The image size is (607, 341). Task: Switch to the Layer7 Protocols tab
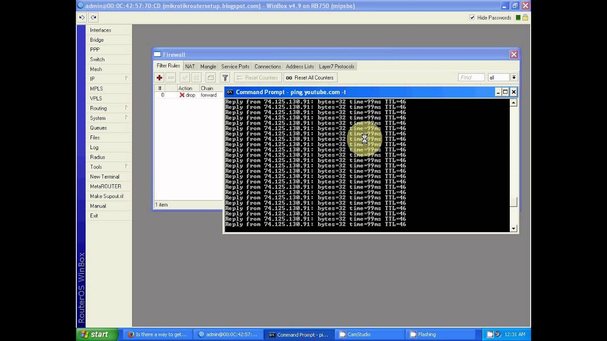click(x=336, y=66)
